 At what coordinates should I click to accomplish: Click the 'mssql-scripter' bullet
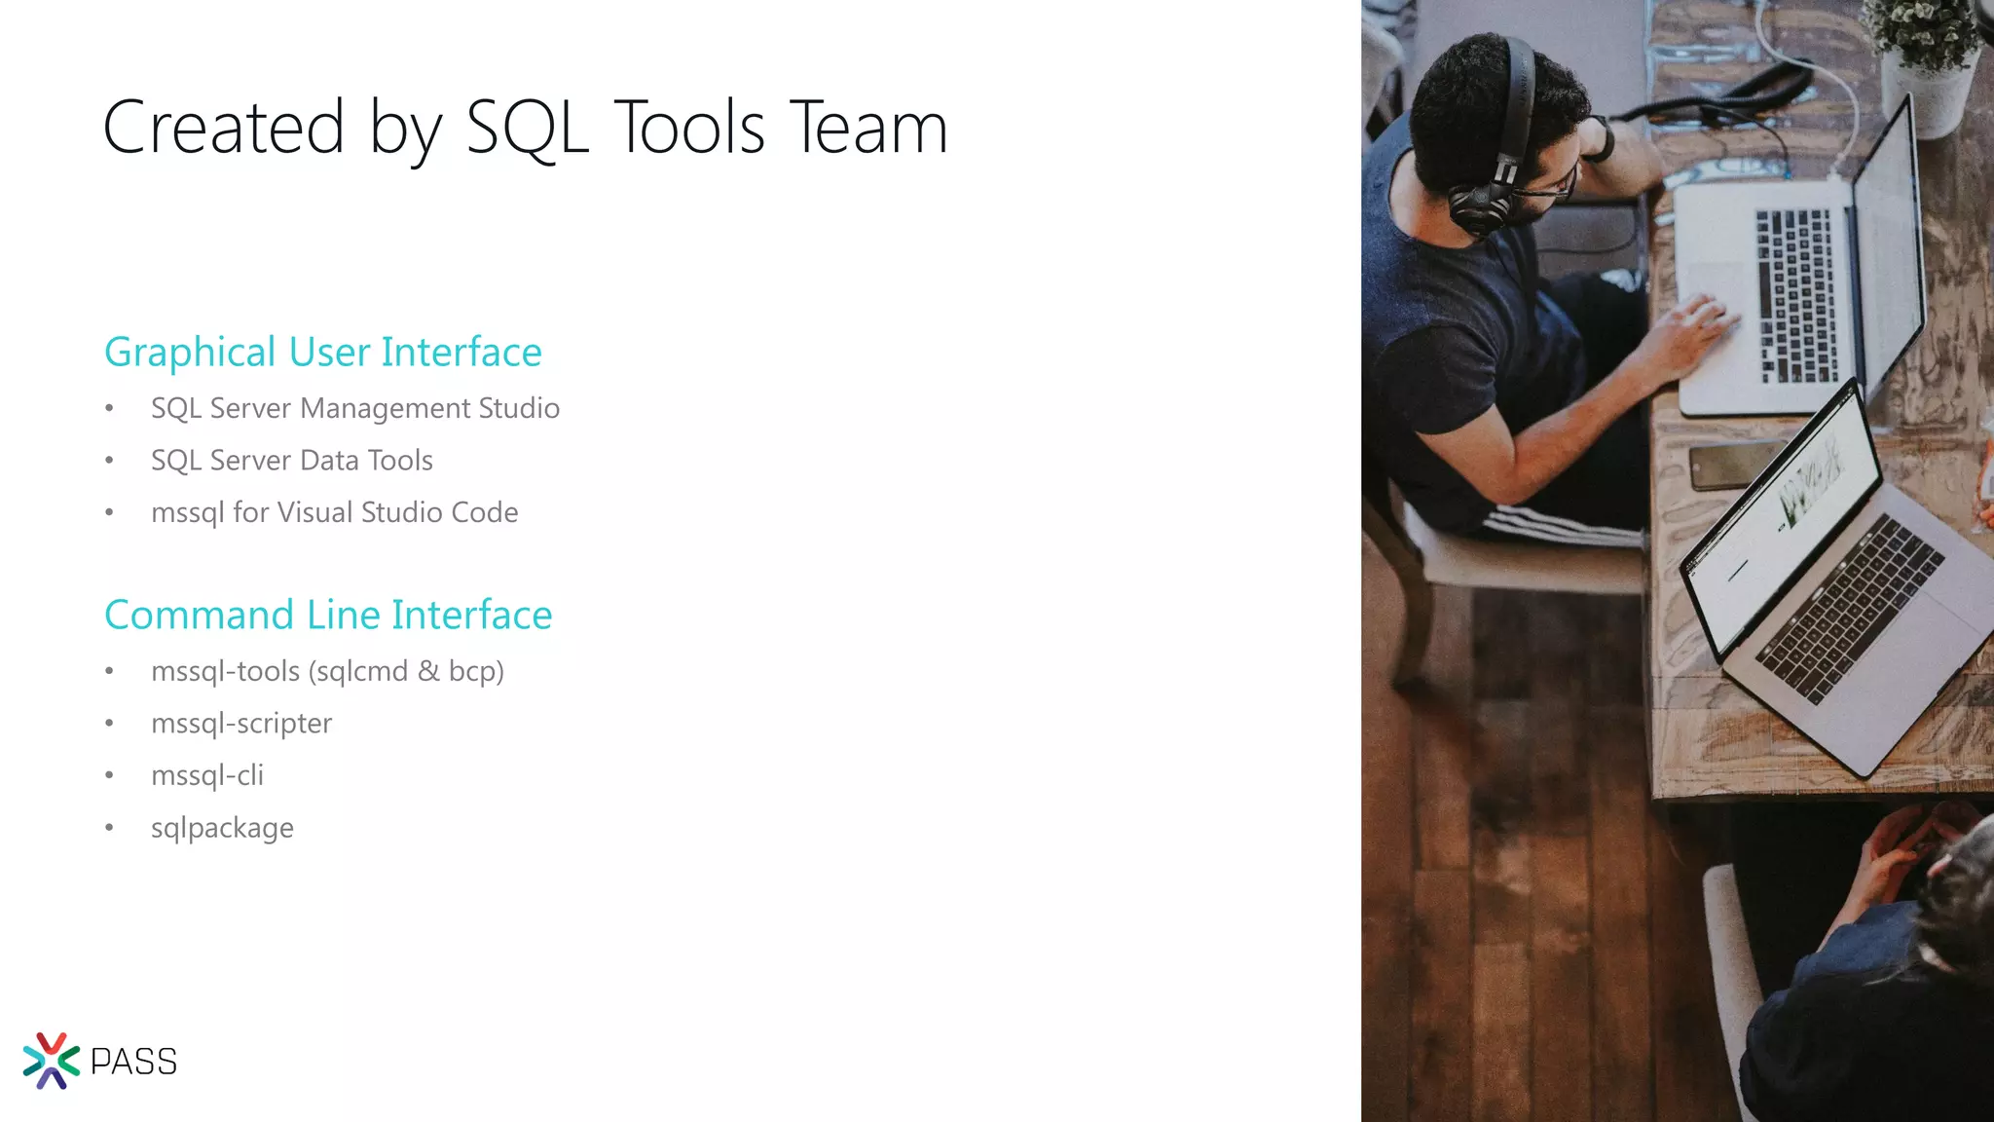[x=241, y=724]
